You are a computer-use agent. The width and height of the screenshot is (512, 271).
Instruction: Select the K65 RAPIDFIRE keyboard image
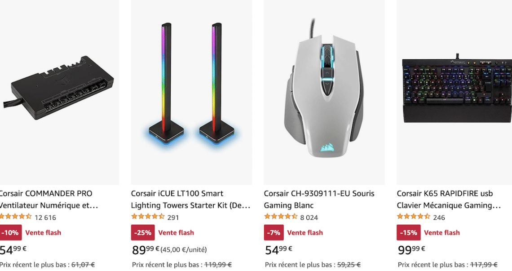point(455,91)
